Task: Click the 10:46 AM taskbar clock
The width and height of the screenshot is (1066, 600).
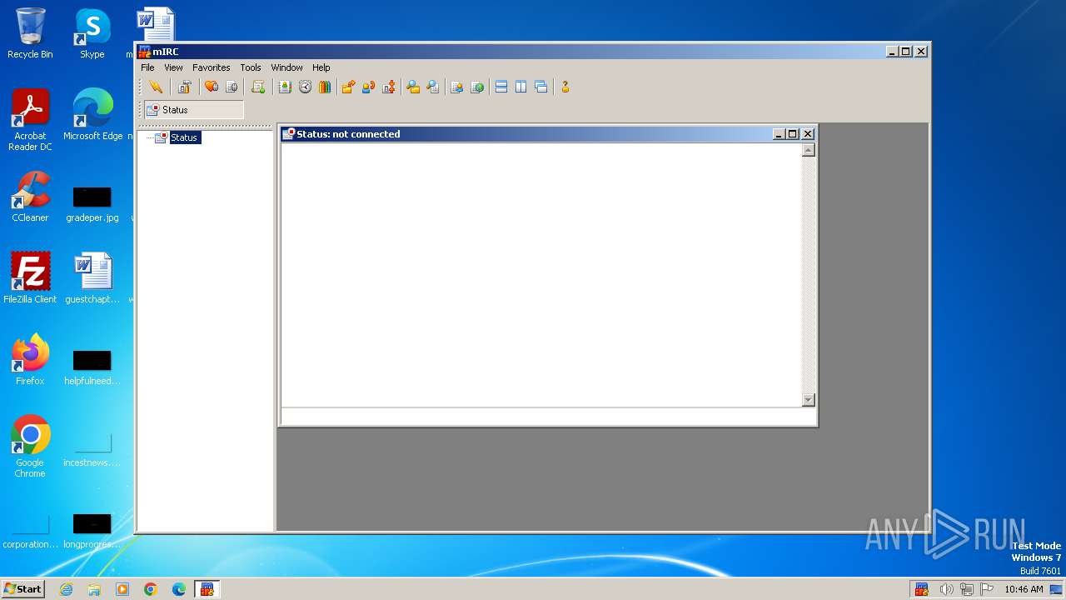Action: click(1024, 589)
